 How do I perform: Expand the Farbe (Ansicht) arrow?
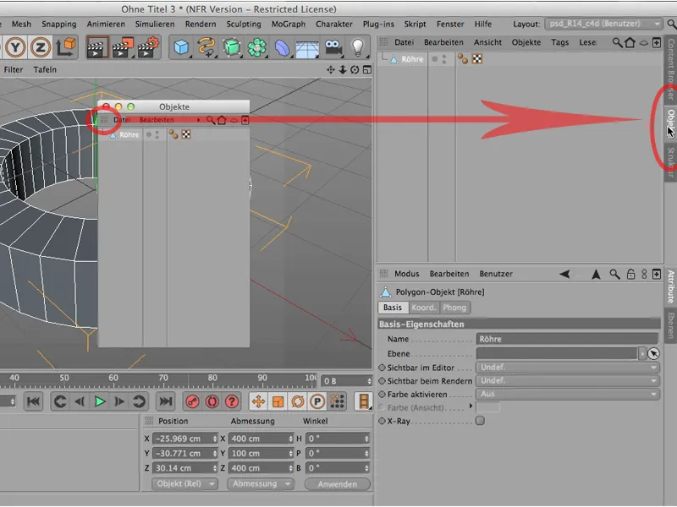471,406
